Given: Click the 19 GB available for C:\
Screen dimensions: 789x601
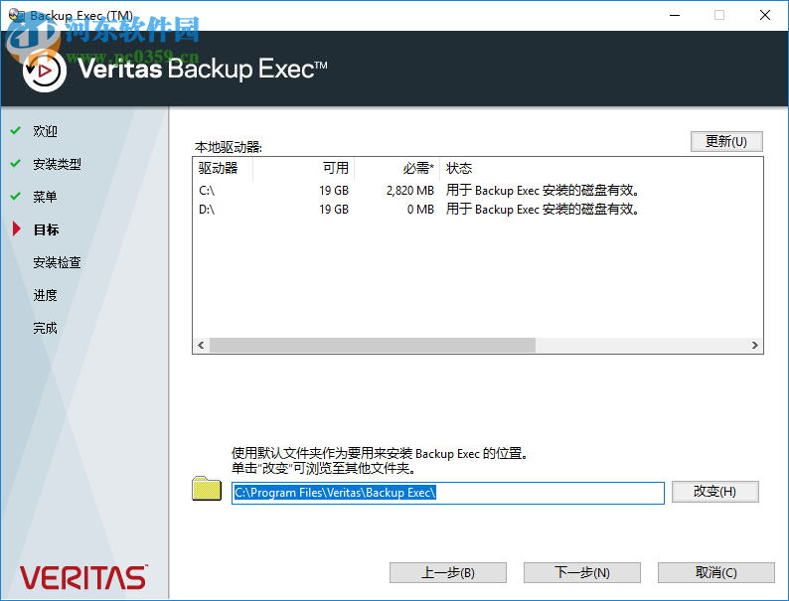Looking at the screenshot, I should pos(334,191).
